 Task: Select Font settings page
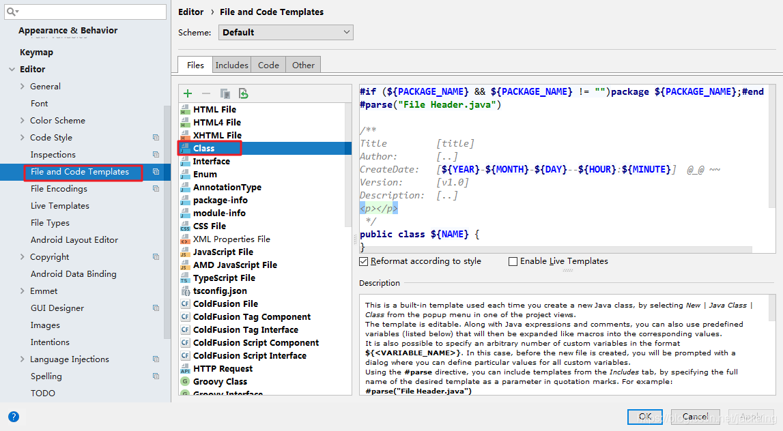39,103
